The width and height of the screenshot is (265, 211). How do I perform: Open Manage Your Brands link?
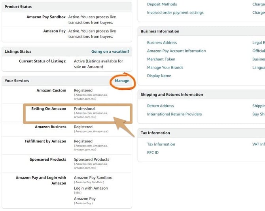[165, 68]
